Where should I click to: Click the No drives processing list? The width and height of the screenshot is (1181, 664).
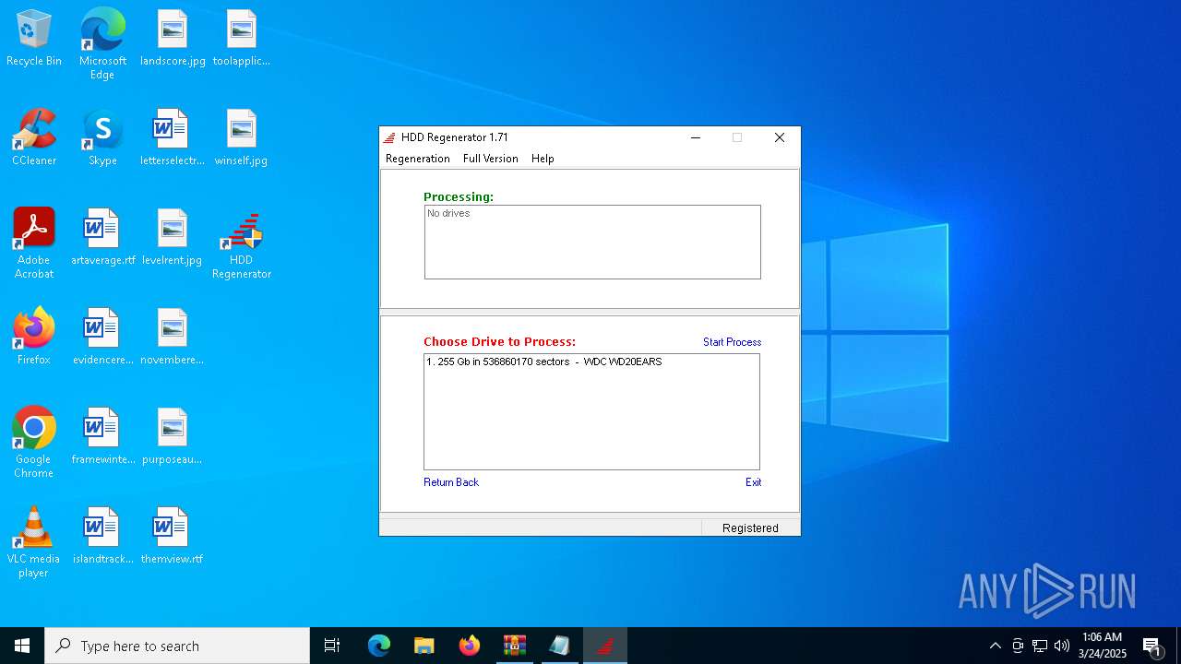tap(592, 242)
